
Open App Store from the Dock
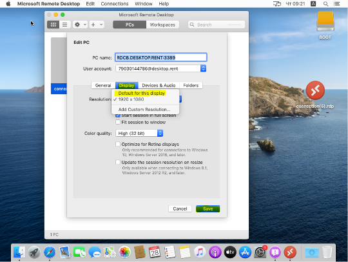[245, 252]
